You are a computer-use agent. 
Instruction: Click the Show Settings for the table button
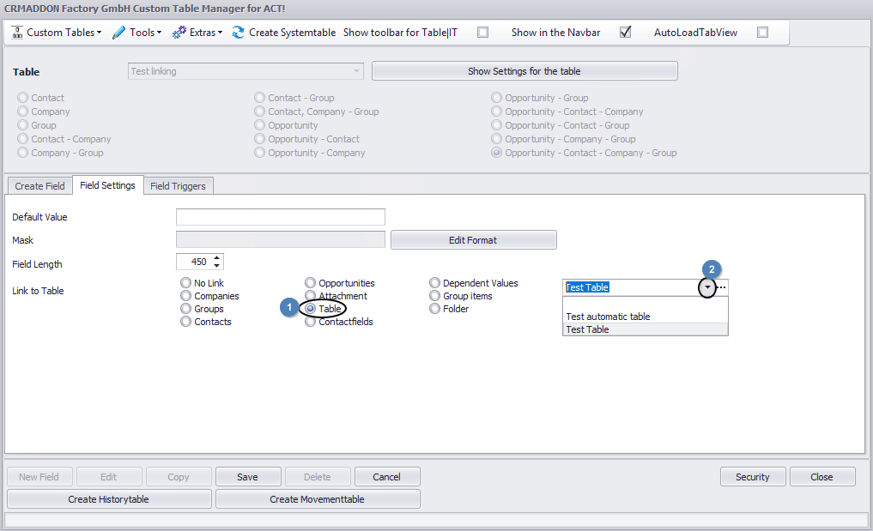coord(524,70)
